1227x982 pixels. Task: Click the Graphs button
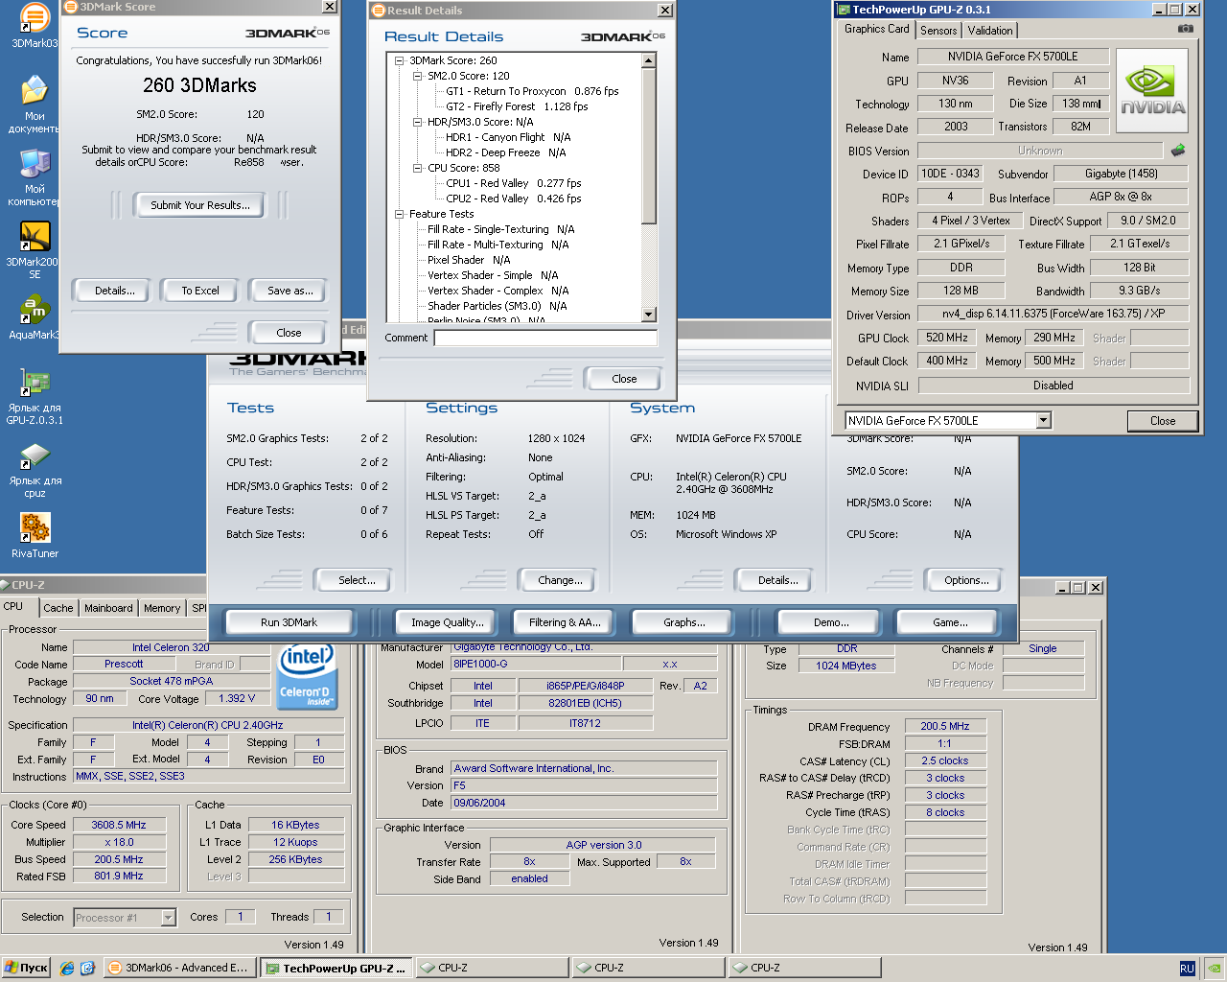tap(684, 622)
